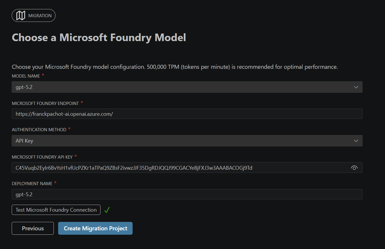Open the Model Name dropdown
This screenshot has width=385, height=249.
(x=187, y=87)
